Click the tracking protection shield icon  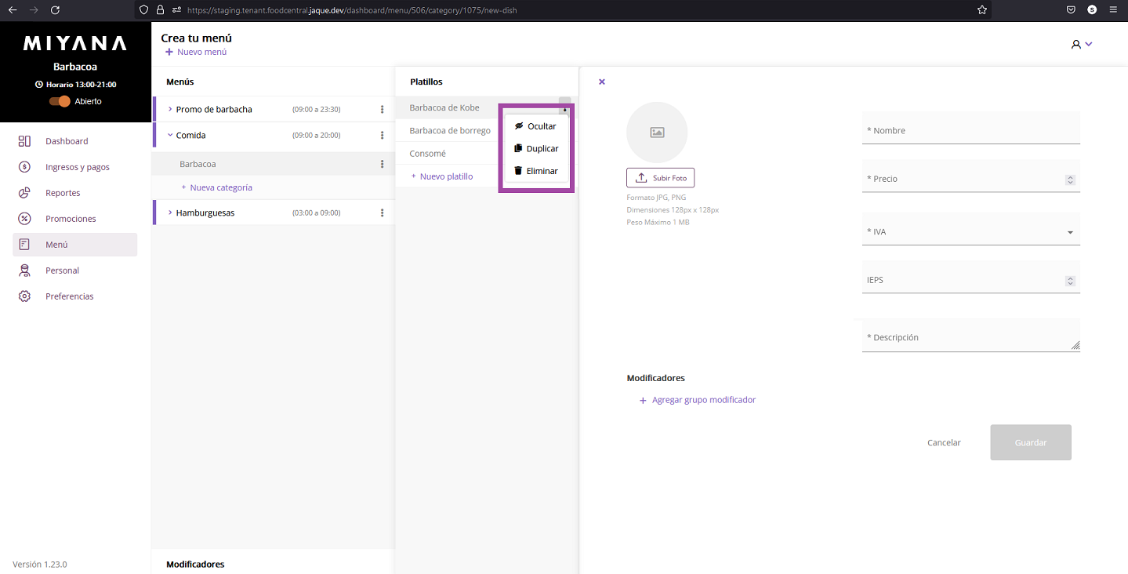coord(143,10)
